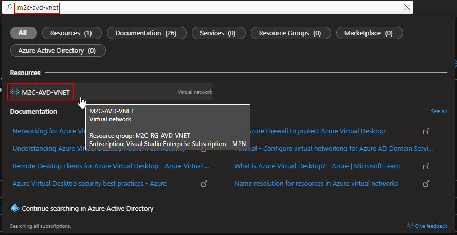Clear the search box with the X
This screenshot has width=457, height=235.
coord(407,7)
